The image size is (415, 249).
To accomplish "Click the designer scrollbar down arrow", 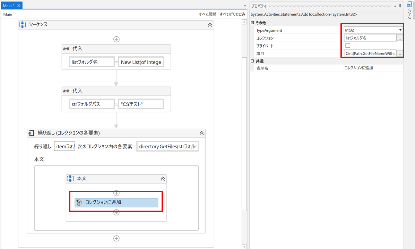I will click(244, 247).
